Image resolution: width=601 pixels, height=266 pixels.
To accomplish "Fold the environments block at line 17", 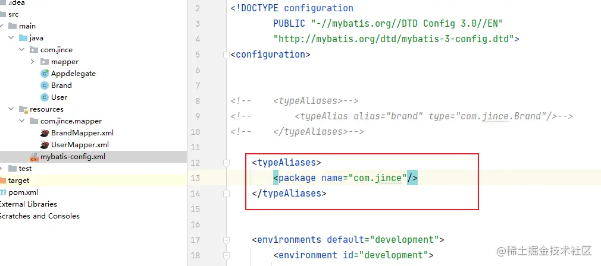I will click(x=226, y=240).
